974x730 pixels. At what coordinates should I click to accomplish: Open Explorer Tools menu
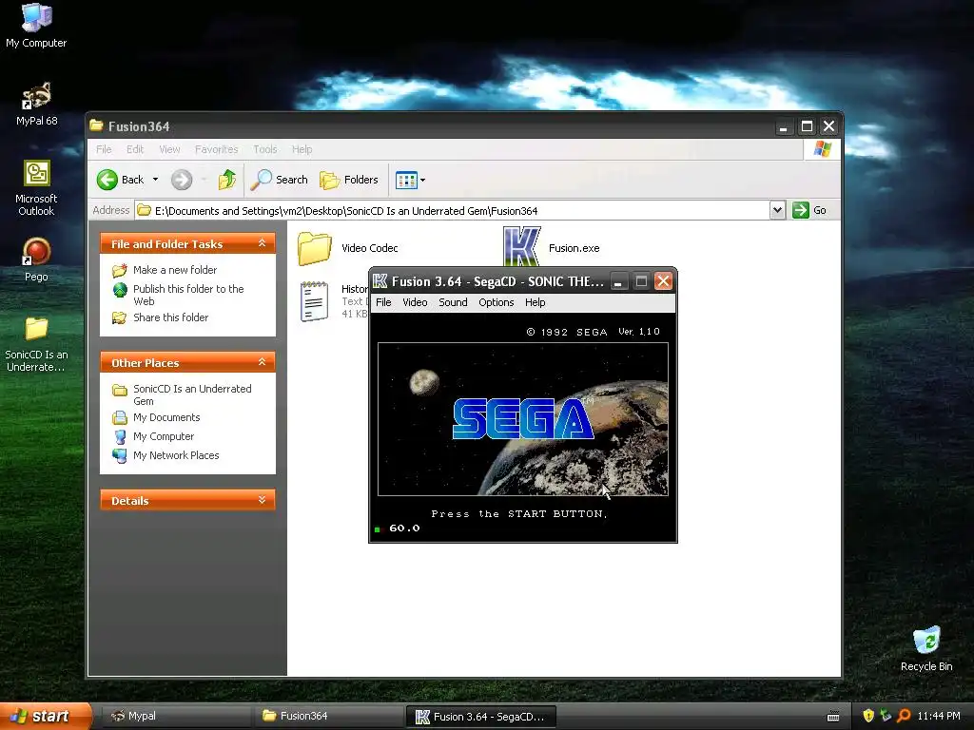point(264,149)
